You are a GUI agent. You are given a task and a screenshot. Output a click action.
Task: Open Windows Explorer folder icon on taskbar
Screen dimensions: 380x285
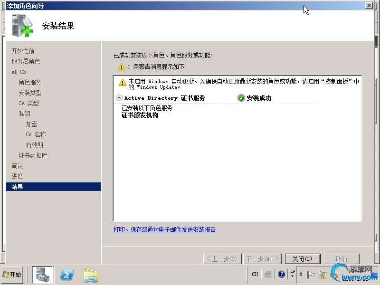(x=91, y=275)
